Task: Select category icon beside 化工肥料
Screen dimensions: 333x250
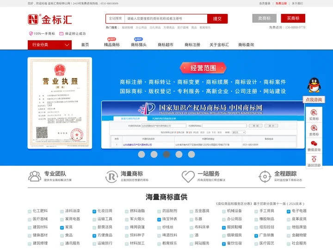Action: (x=30, y=211)
